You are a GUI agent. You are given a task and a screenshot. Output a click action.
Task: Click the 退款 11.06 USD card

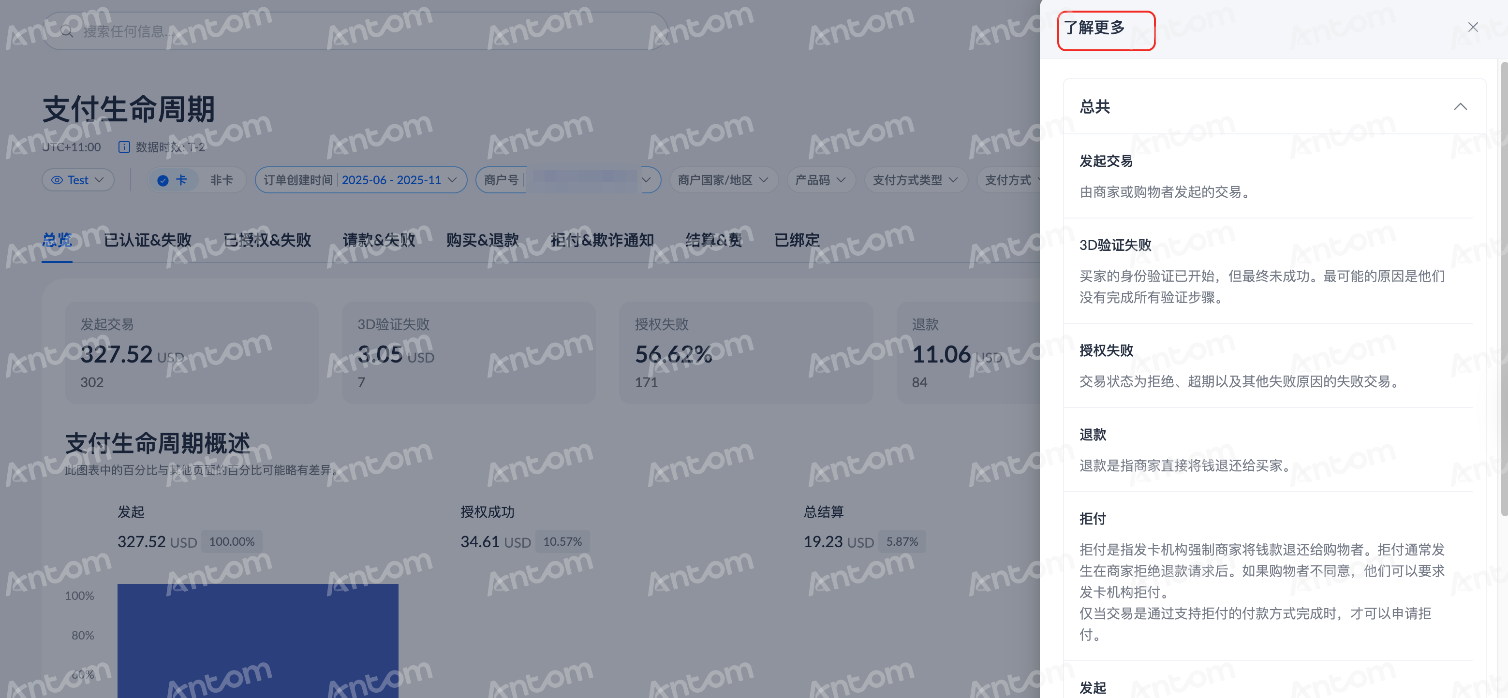[x=968, y=353]
